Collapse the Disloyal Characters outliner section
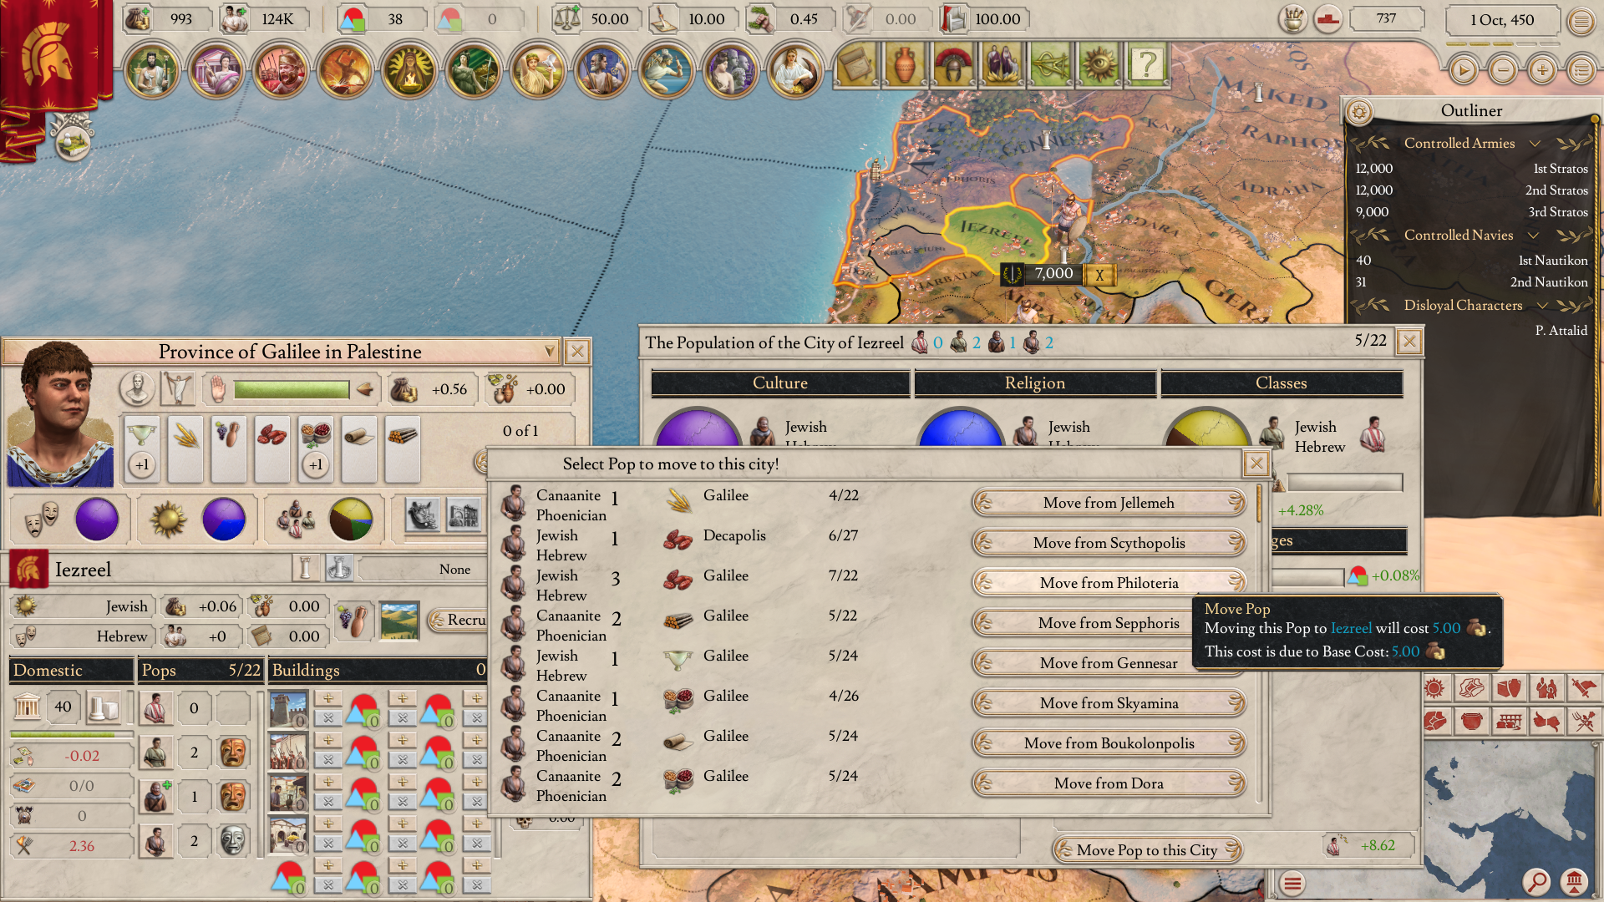1604x902 pixels. 1542,306
